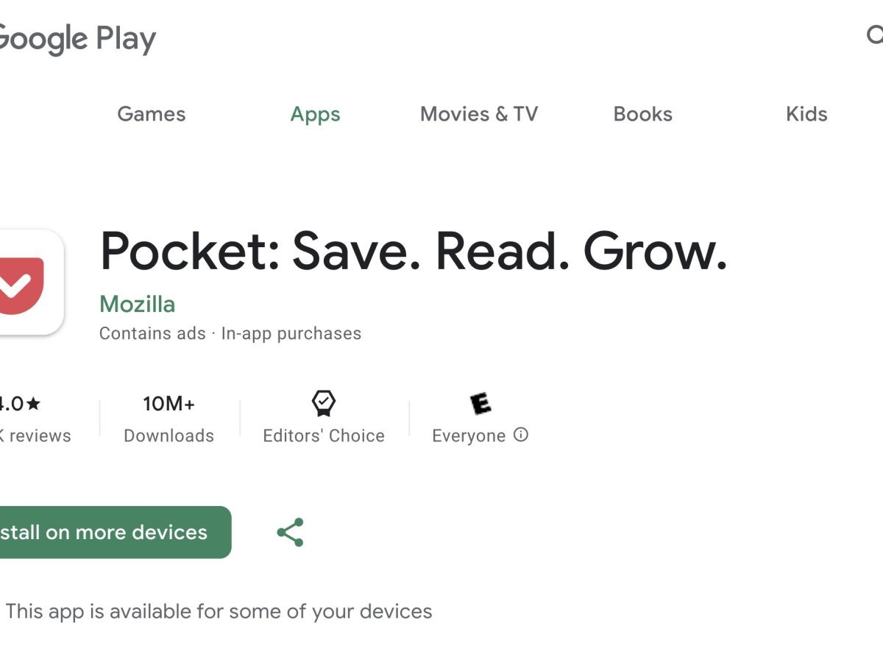Click the reviews count label
Image resolution: width=883 pixels, height=662 pixels.
point(35,435)
